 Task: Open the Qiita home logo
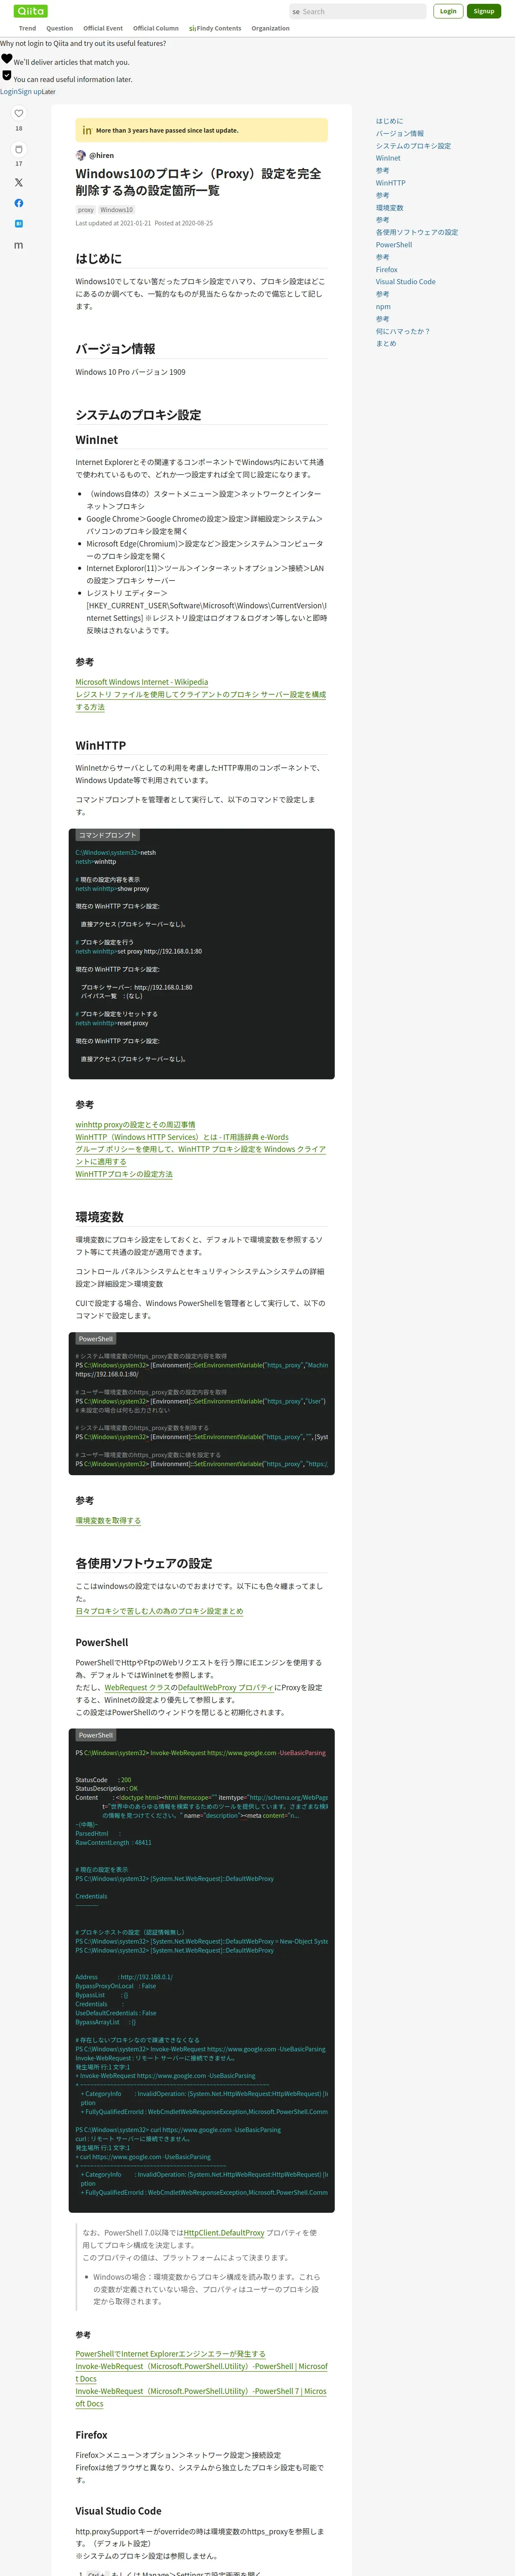31,11
